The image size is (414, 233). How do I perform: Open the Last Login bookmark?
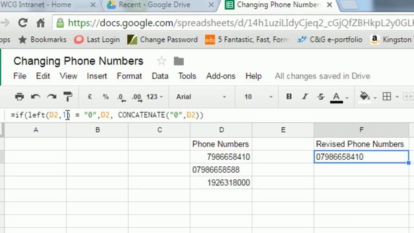(96, 39)
